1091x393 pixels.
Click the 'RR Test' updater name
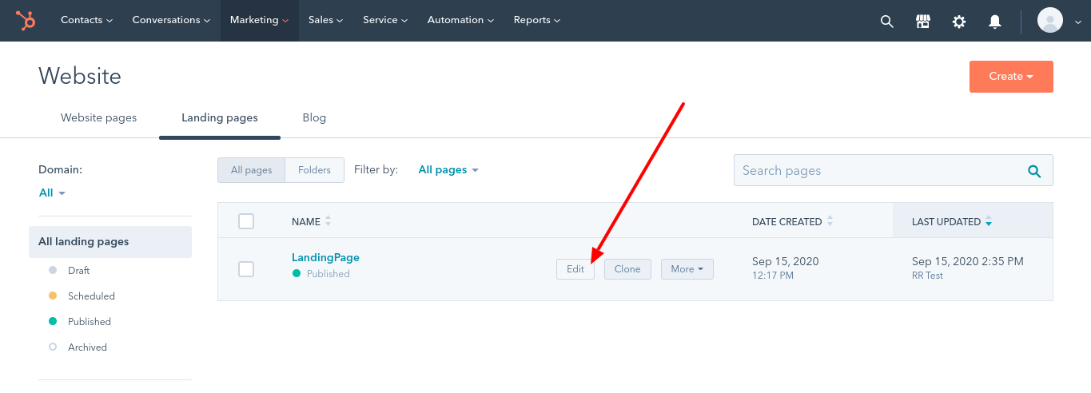point(927,276)
